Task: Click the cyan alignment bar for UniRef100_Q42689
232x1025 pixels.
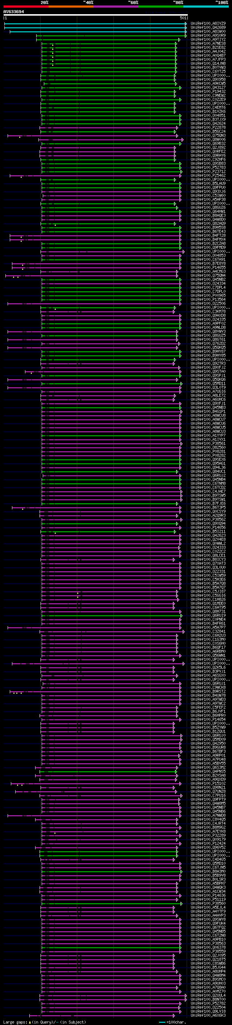Action: click(95, 28)
